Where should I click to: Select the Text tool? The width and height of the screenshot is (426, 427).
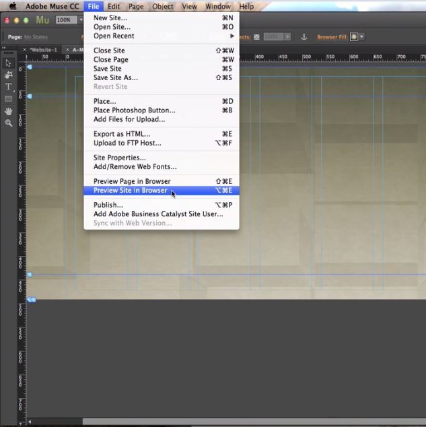9,87
